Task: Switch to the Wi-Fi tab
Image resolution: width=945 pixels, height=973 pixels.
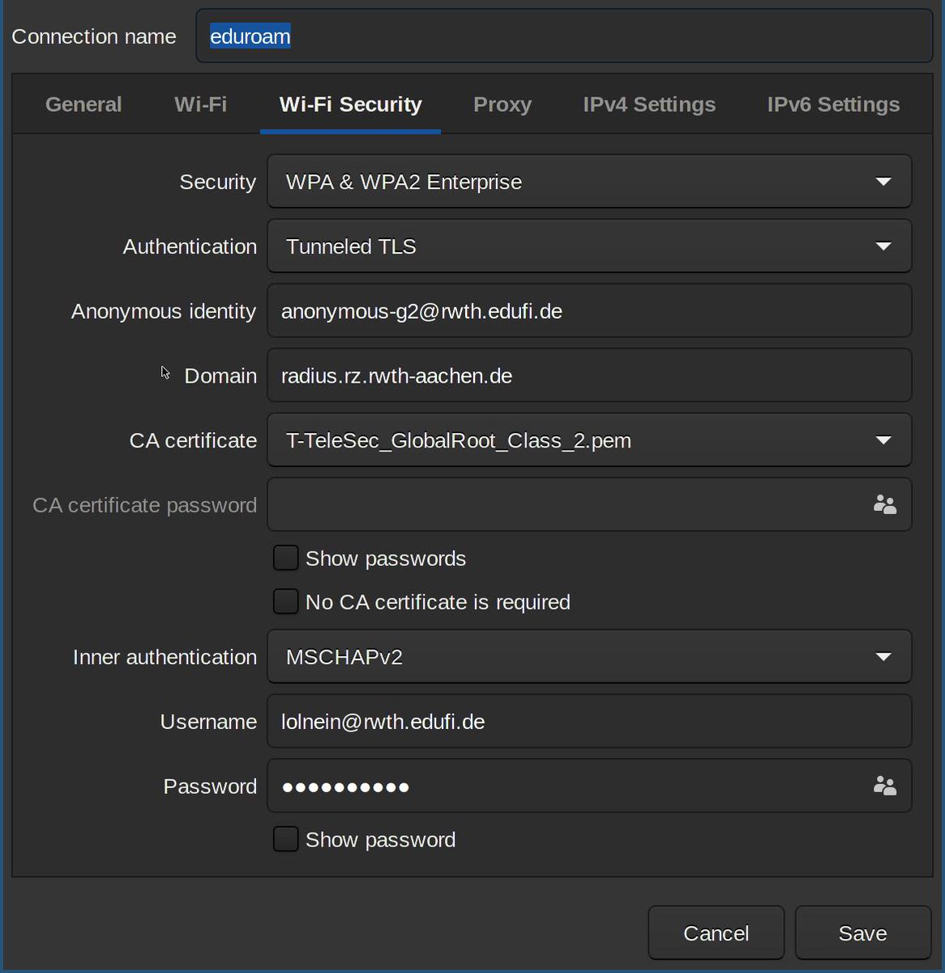Action: [x=200, y=105]
